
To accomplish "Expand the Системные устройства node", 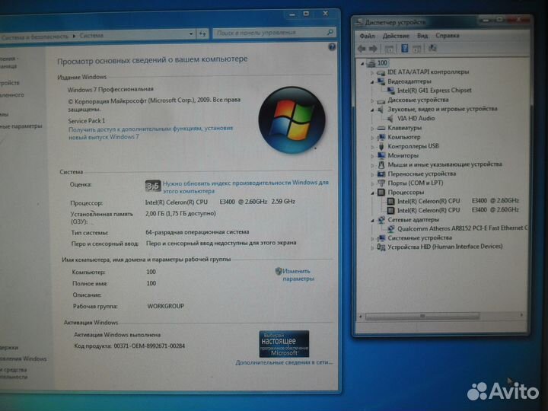I will [x=372, y=239].
